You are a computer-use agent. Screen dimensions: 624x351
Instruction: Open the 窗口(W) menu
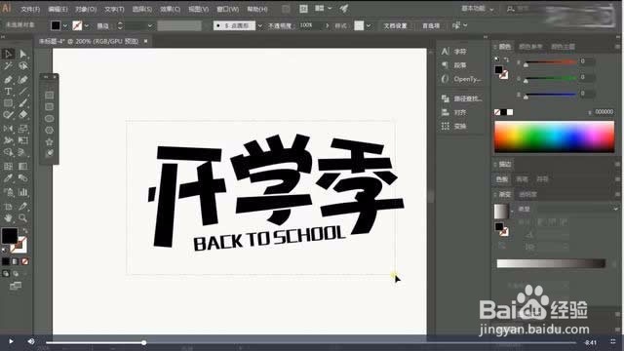[227, 9]
